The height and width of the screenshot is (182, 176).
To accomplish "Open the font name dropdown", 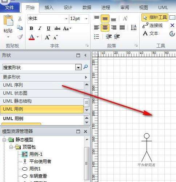I will tap(66, 19).
